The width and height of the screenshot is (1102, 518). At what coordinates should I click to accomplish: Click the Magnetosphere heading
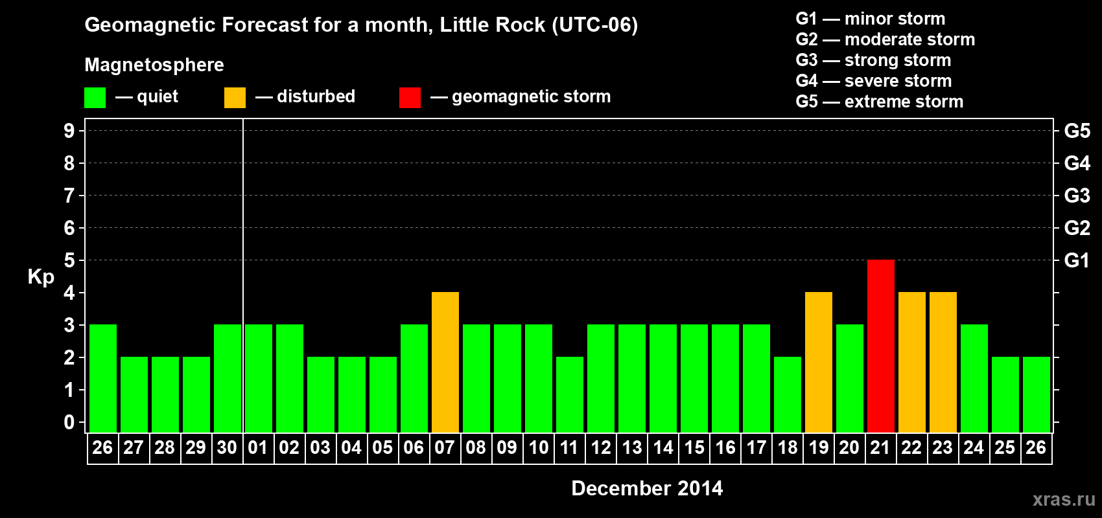[x=154, y=65]
